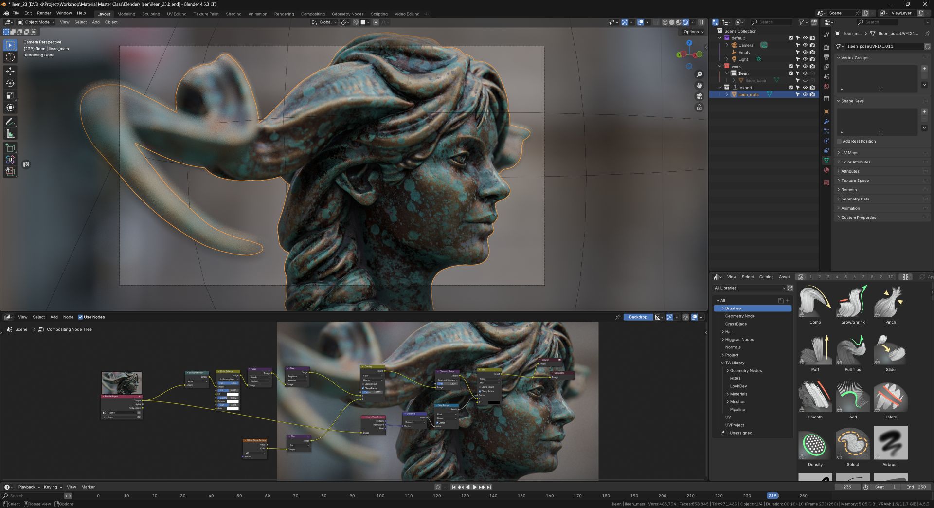
Task: Enable the Add Rest Position checkbox
Action: (x=839, y=141)
